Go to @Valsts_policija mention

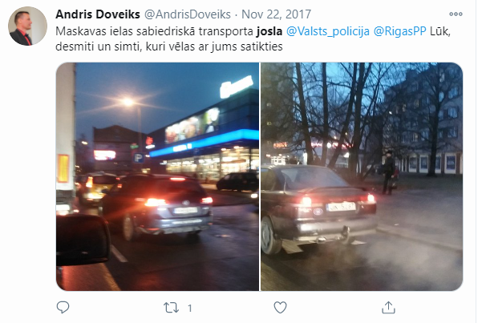pyautogui.click(x=328, y=31)
